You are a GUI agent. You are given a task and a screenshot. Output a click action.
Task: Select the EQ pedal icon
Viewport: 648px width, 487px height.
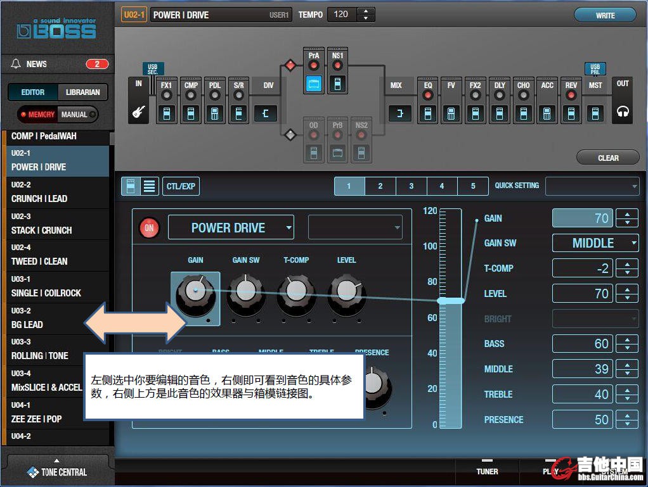(x=428, y=113)
